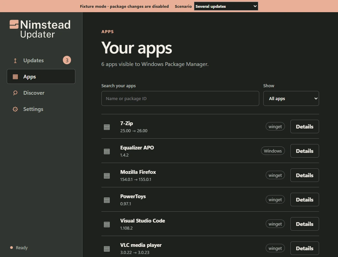Viewport: 338px width, 257px height.
Task: Click the Visual Studio Code app name
Action: pyautogui.click(x=143, y=221)
